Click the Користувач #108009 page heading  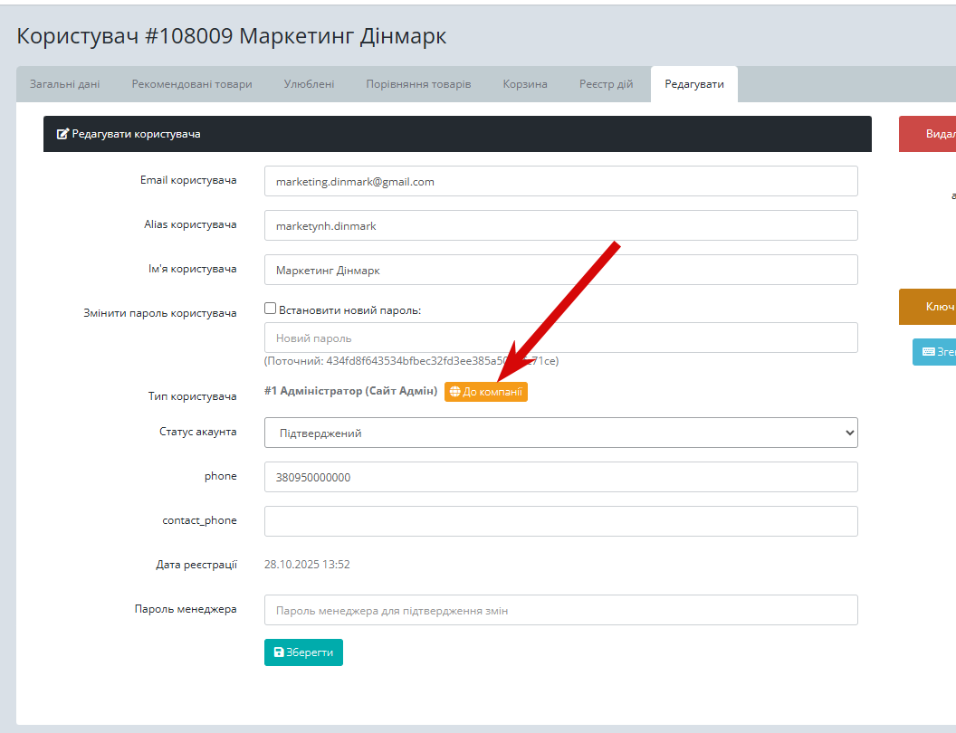pyautogui.click(x=232, y=36)
